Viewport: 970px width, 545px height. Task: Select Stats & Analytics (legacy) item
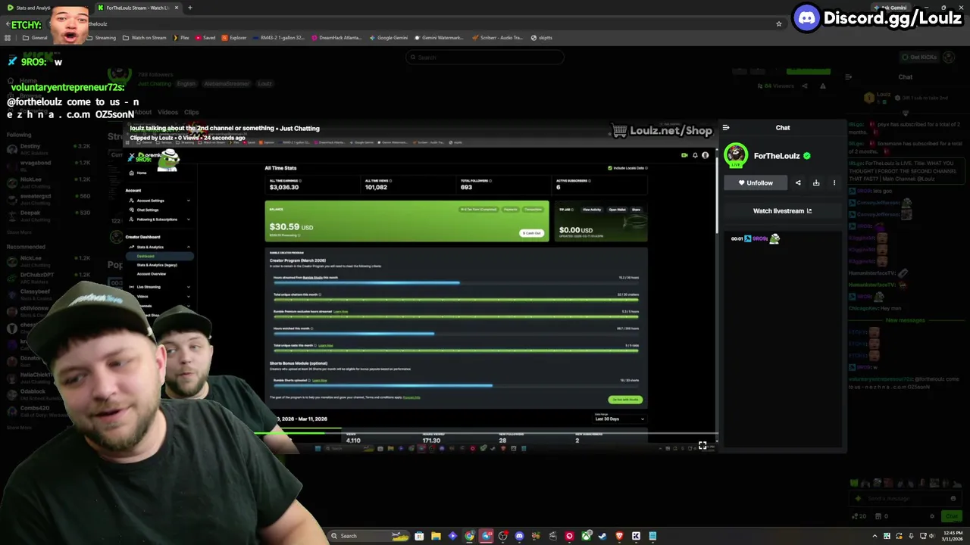(157, 265)
